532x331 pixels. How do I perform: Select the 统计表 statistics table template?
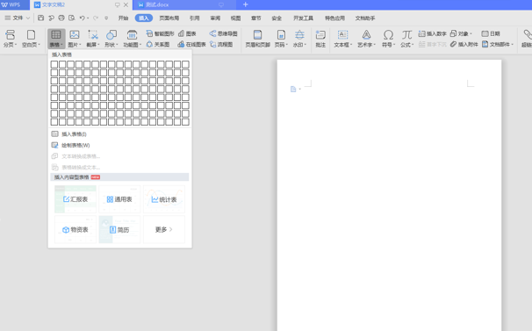164,199
